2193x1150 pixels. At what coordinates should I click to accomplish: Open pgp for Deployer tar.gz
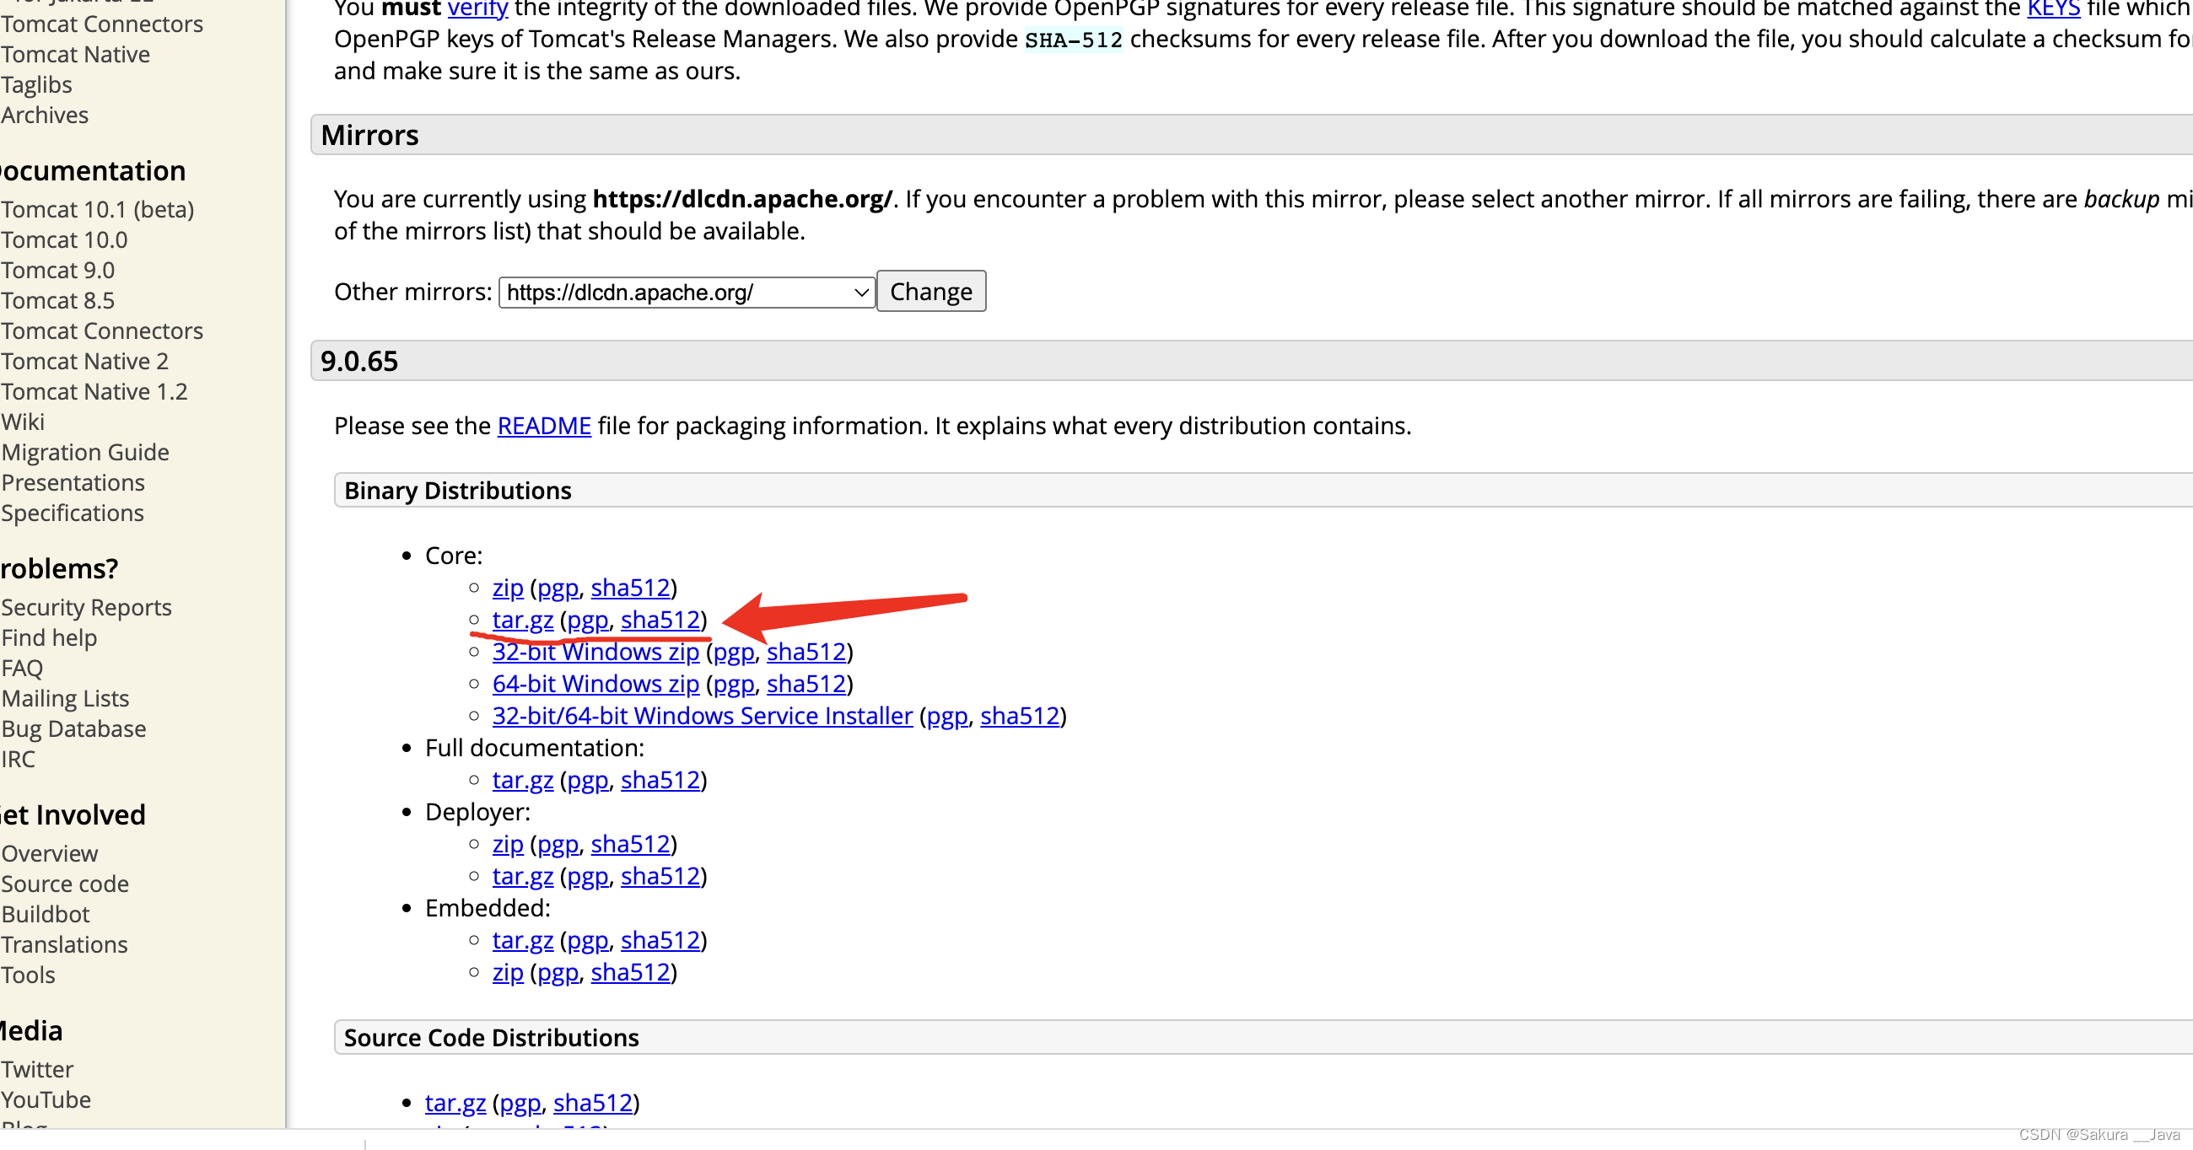(x=587, y=877)
